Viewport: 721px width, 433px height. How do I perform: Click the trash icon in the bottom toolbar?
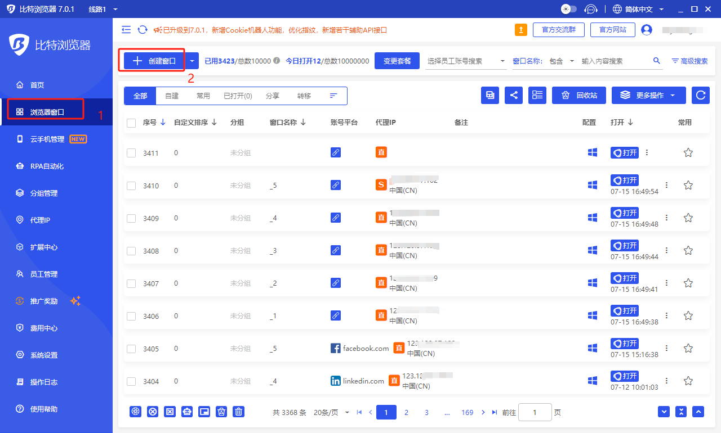pyautogui.click(x=238, y=412)
